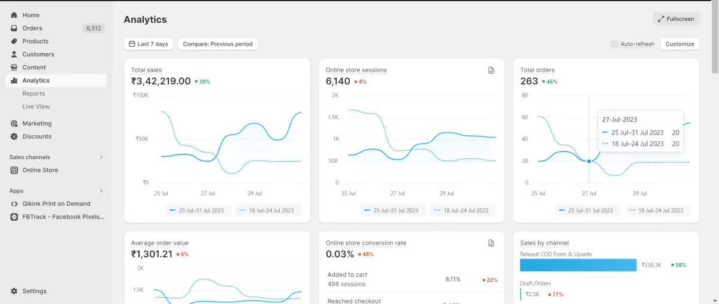719x304 pixels.
Task: Open the Online store conversion rate title
Action: tap(366, 243)
